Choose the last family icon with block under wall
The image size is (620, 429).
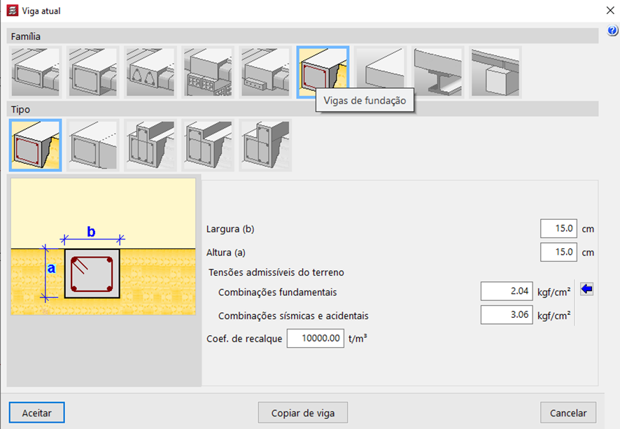pyautogui.click(x=495, y=72)
